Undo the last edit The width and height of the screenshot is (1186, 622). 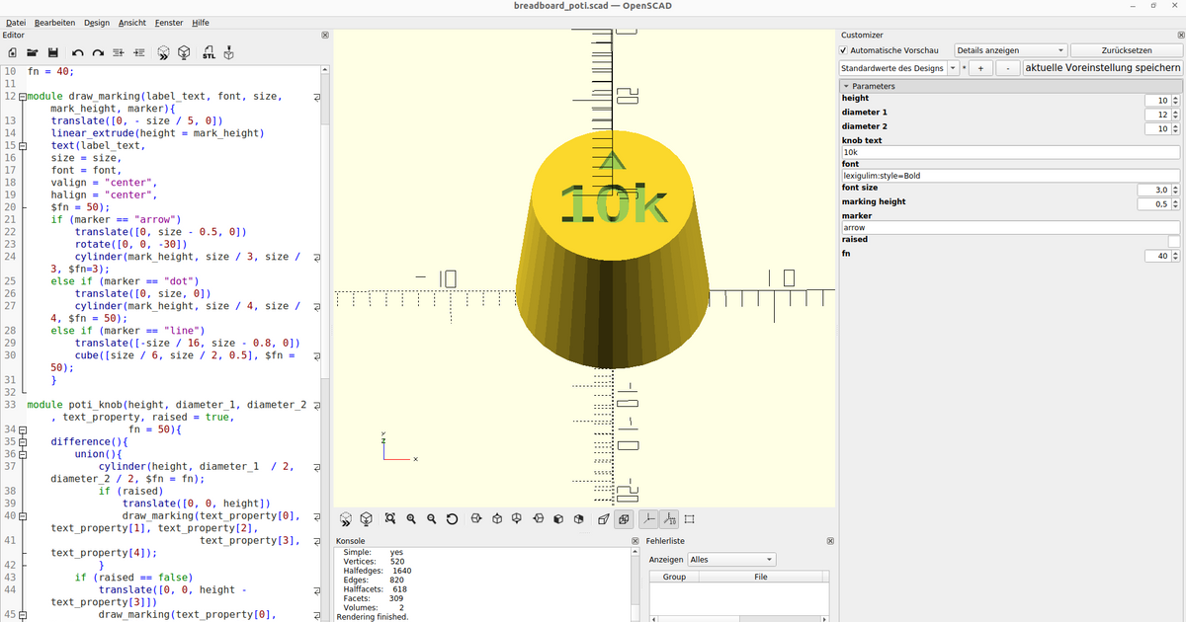pyautogui.click(x=78, y=52)
